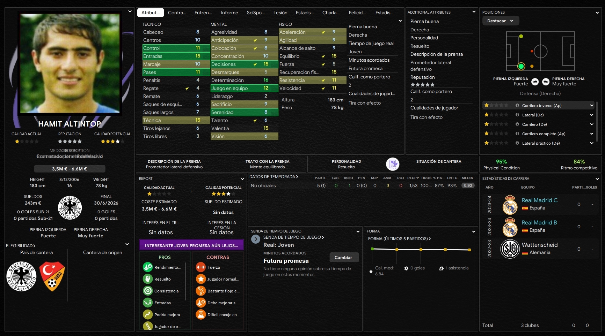The width and height of the screenshot is (605, 336).
Task: Switch to the Informe tab
Action: [x=229, y=13]
